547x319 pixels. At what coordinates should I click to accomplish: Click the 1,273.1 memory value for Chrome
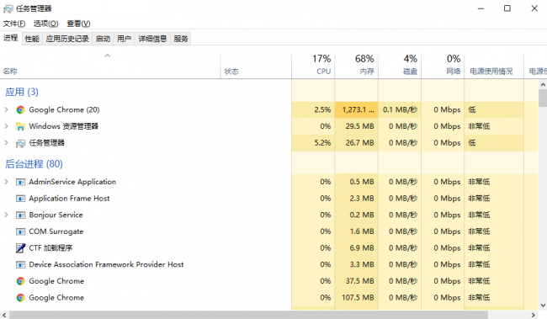356,109
